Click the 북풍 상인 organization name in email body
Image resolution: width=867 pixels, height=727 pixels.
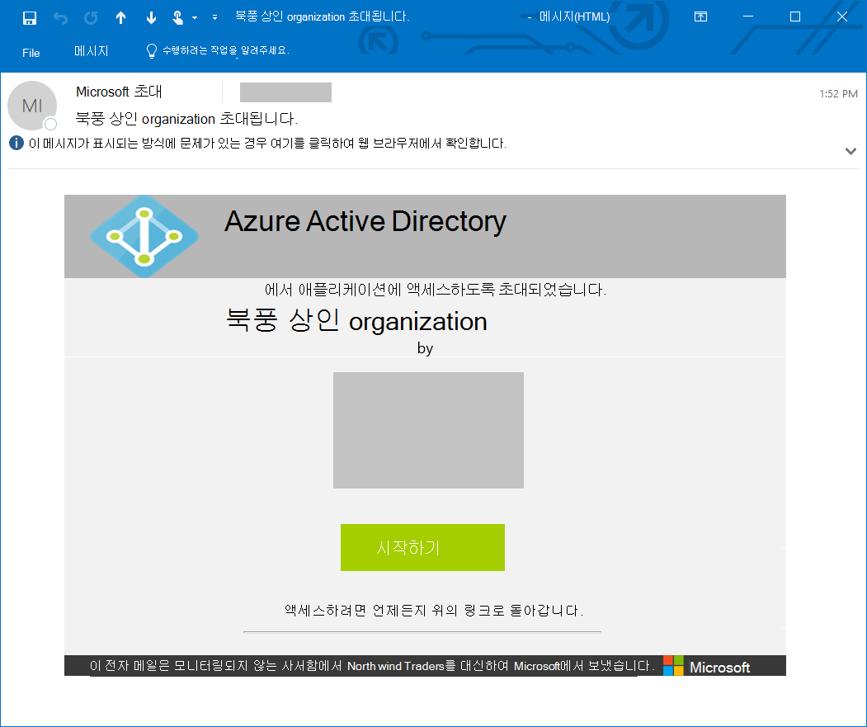click(x=356, y=321)
